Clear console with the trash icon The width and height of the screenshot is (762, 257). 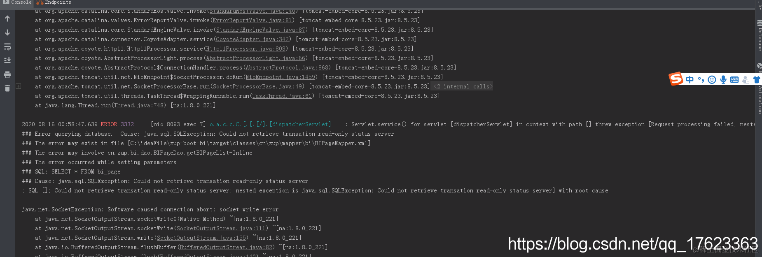(7, 88)
